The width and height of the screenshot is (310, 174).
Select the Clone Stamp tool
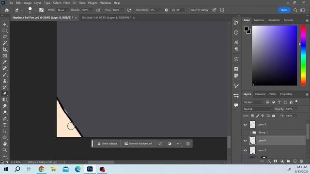(5, 81)
